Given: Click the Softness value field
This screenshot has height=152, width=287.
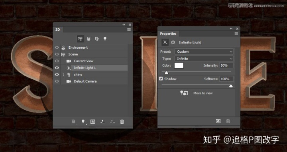Looking at the screenshot, I should click(x=226, y=79).
